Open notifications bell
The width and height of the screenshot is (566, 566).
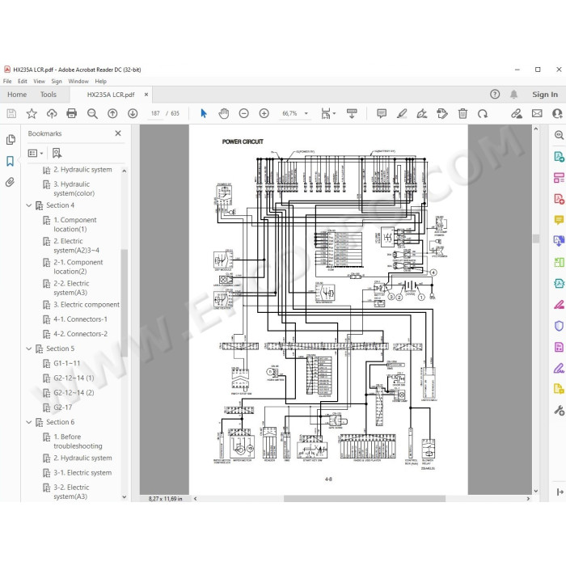click(513, 95)
